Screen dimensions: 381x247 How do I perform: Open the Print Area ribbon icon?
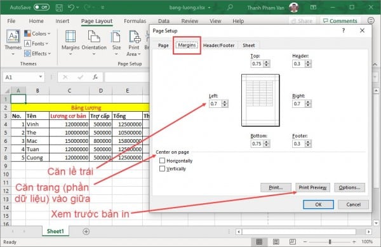pyautogui.click(x=135, y=37)
